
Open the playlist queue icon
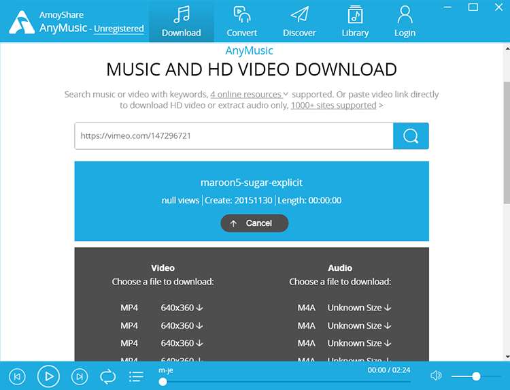pos(136,376)
